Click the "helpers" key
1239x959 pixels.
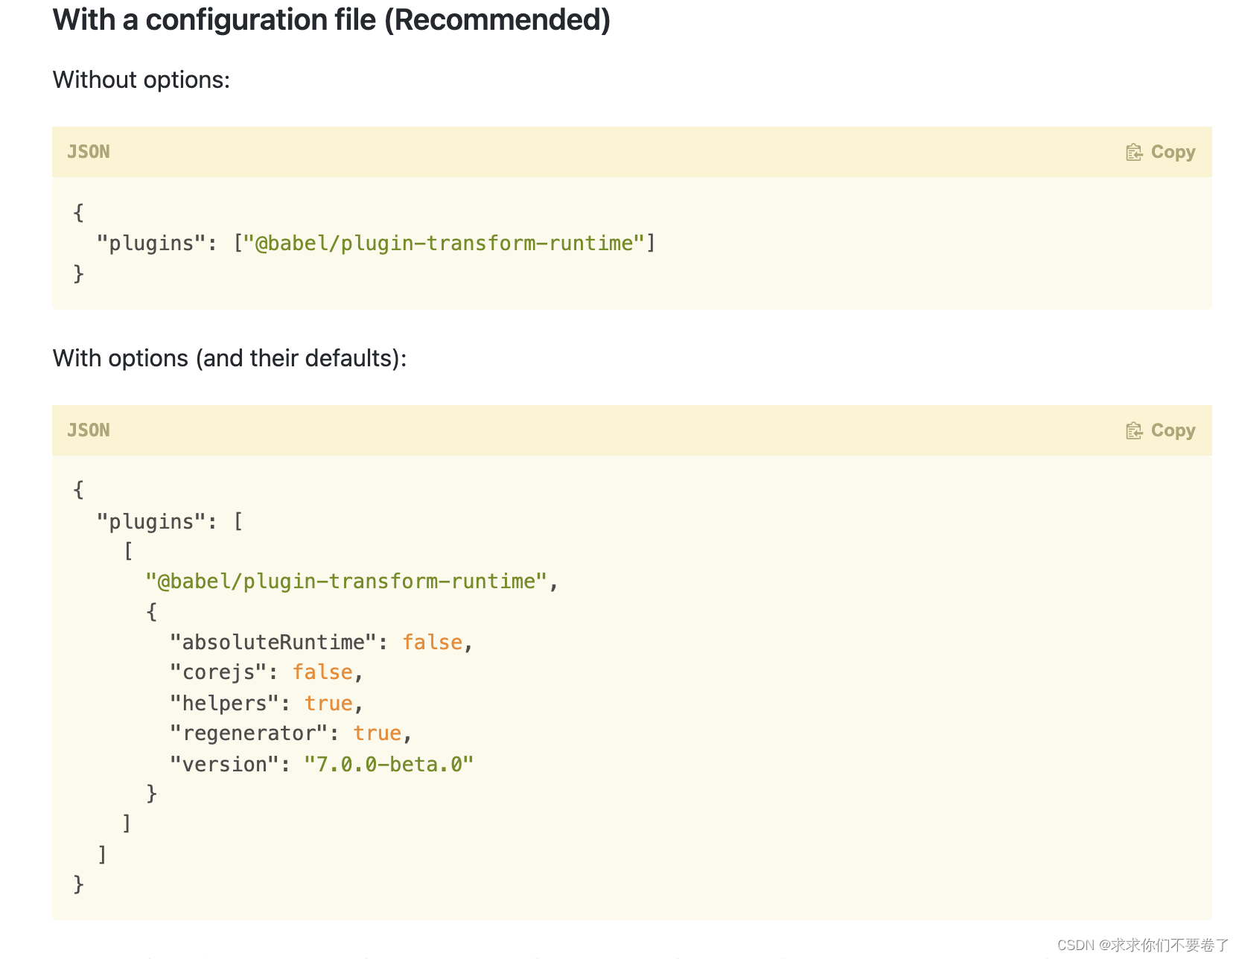click(224, 703)
